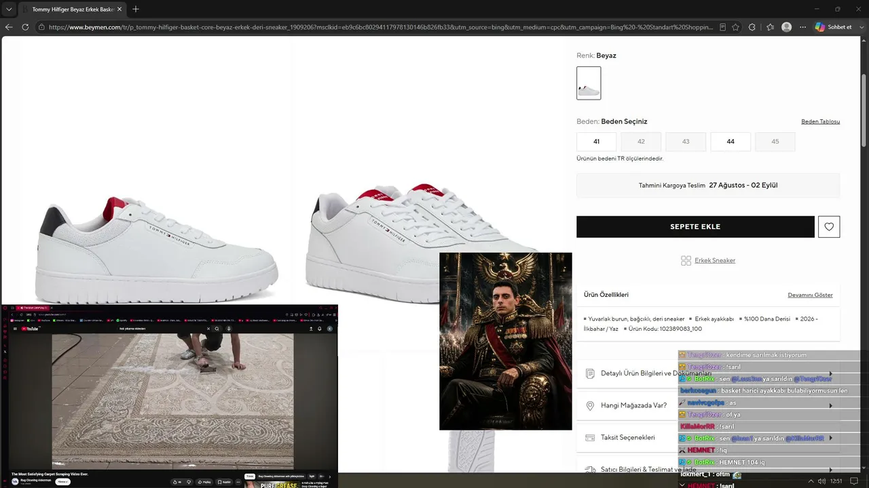Open the Erkek Sneaker category link
This screenshot has height=488, width=869.
tap(715, 260)
